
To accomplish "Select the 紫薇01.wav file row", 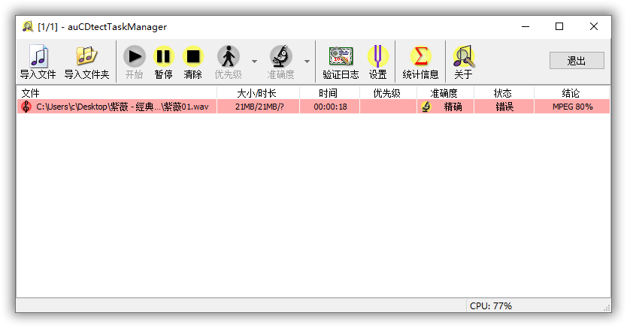I will [x=313, y=107].
